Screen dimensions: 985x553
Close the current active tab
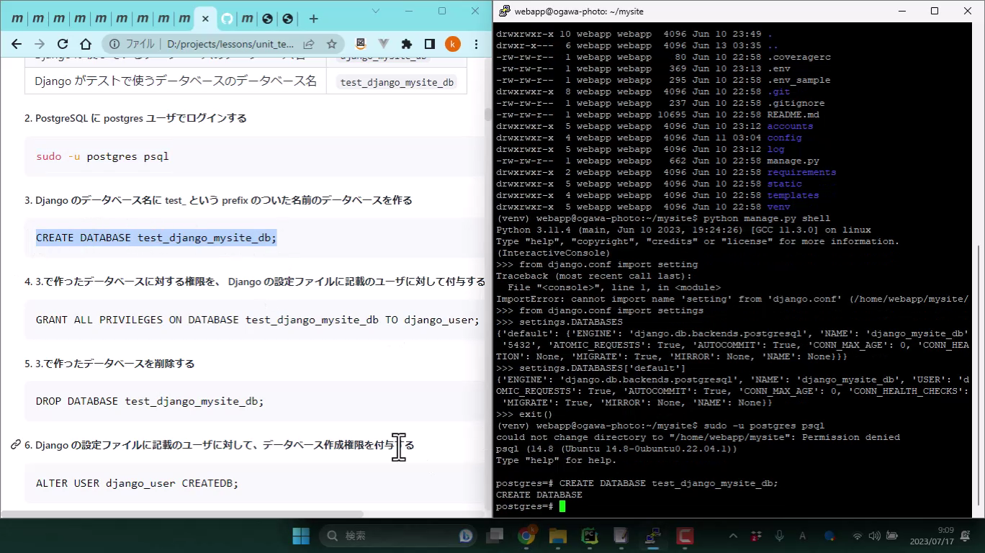pos(205,19)
